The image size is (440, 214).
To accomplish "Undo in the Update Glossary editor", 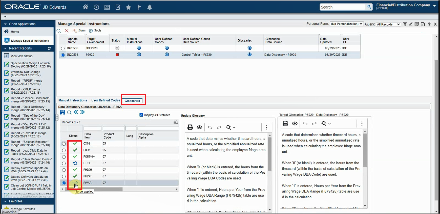I will (x=210, y=127).
